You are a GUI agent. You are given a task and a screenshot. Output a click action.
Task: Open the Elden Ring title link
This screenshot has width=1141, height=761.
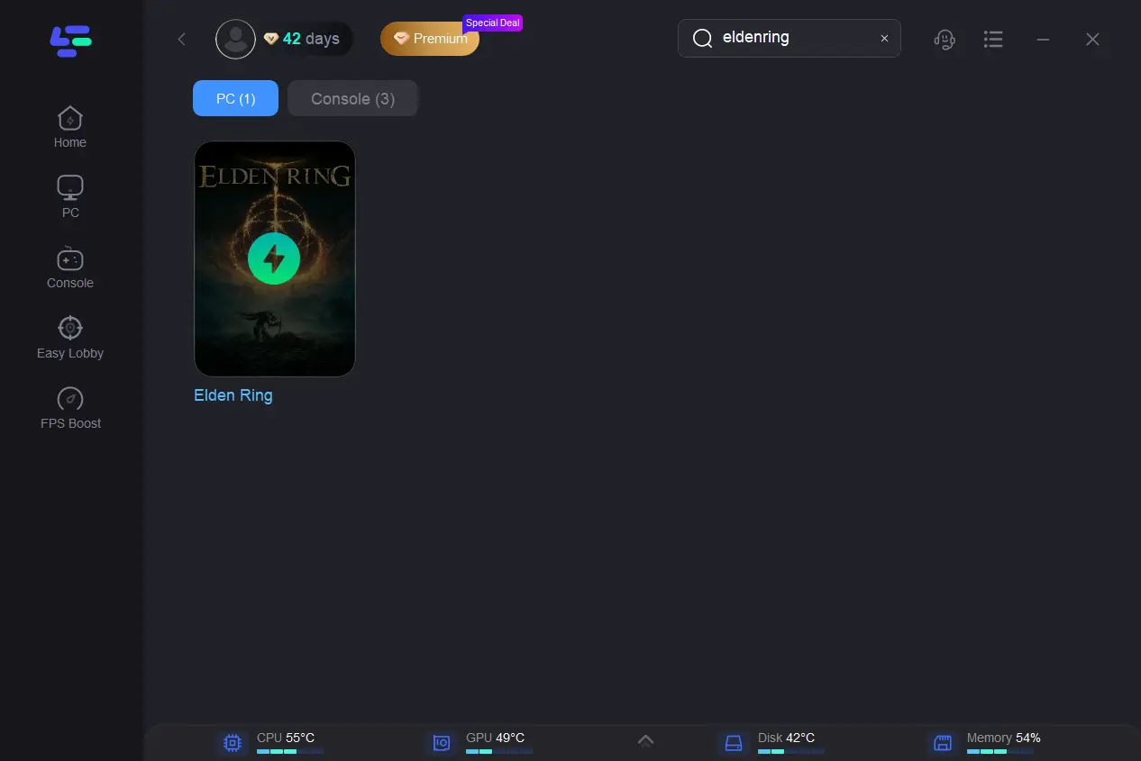(x=233, y=395)
